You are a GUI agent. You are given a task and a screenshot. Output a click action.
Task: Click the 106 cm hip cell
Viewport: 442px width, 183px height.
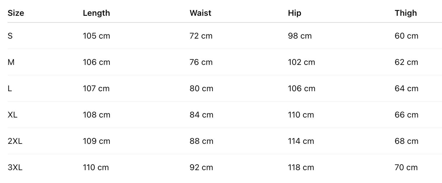[302, 89]
